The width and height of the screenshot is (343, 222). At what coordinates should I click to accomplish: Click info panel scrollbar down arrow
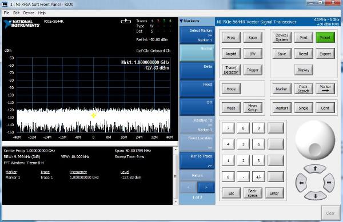click(176, 202)
